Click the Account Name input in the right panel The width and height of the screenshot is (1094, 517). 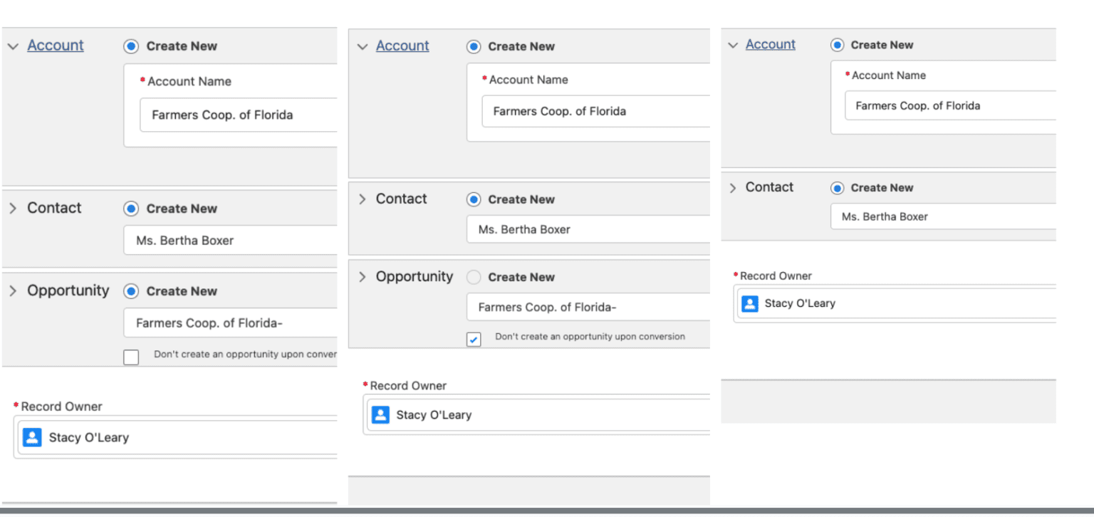click(x=947, y=105)
